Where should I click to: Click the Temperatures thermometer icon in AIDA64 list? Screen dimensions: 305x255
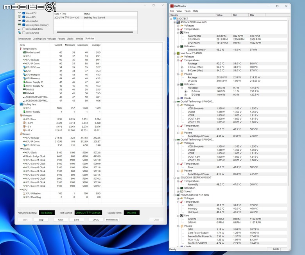click(21, 48)
